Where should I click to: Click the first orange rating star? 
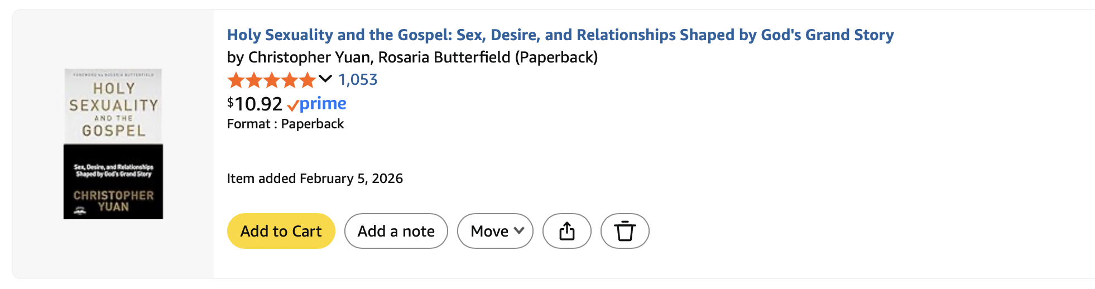[236, 80]
